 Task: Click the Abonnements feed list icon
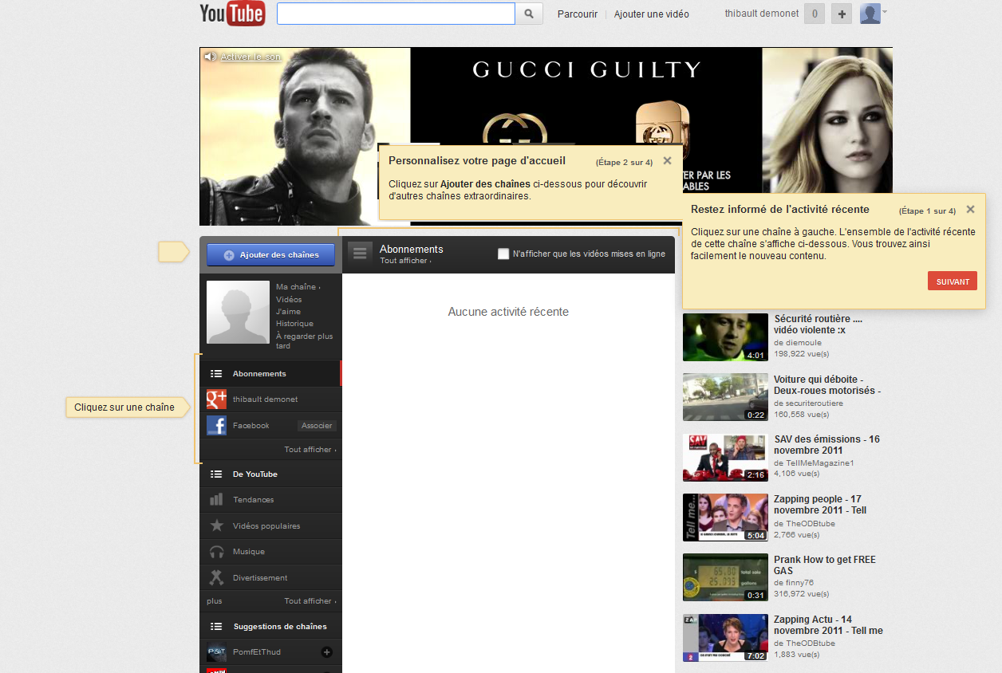coord(360,254)
